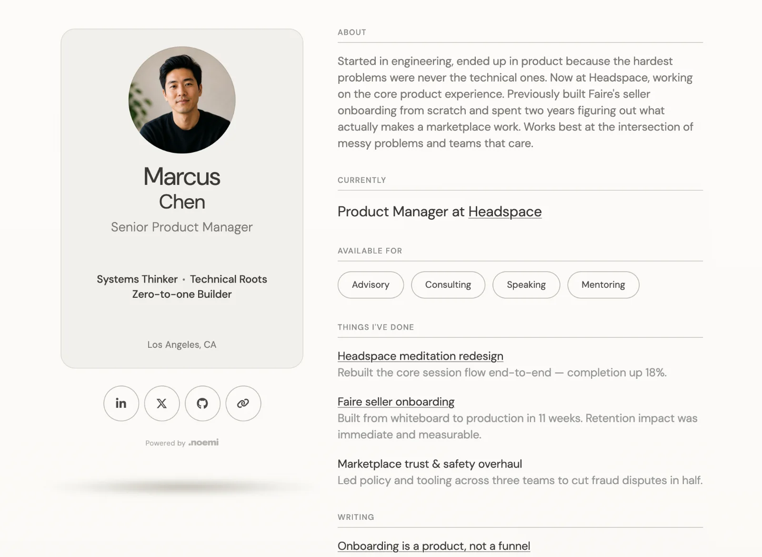Image resolution: width=762 pixels, height=557 pixels.
Task: Click the CURRENTLY section heading
Action: (x=362, y=180)
